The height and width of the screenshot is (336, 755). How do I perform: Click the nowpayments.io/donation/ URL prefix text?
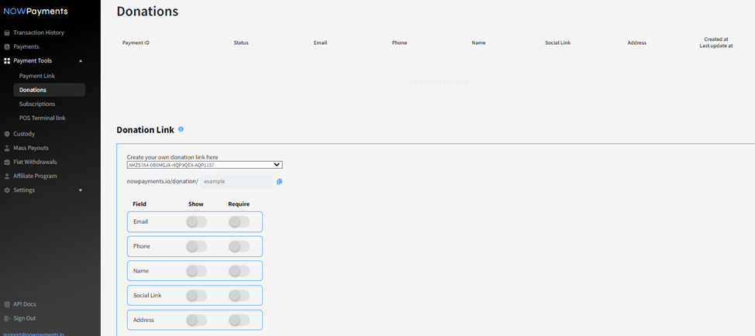162,181
